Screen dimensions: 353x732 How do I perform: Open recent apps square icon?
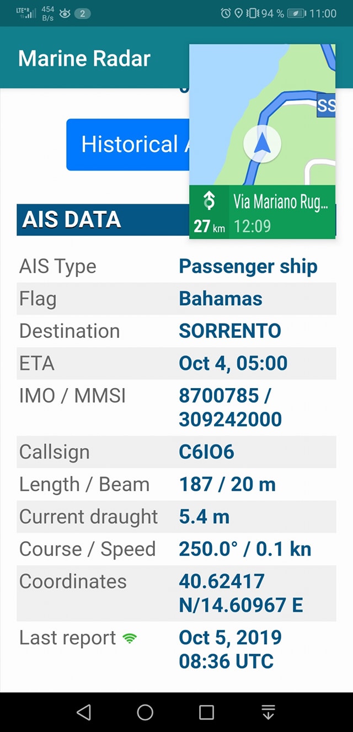(206, 712)
